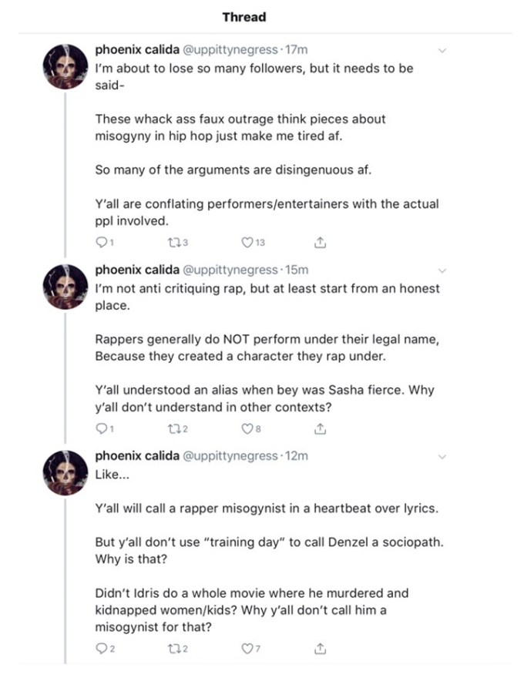Expand options chevron on the 12m tweet
The height and width of the screenshot is (698, 524).
pyautogui.click(x=442, y=456)
